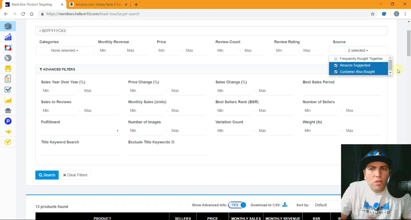The image size is (411, 220).
Task: Bookmark page with star icon
Action: click(372, 14)
